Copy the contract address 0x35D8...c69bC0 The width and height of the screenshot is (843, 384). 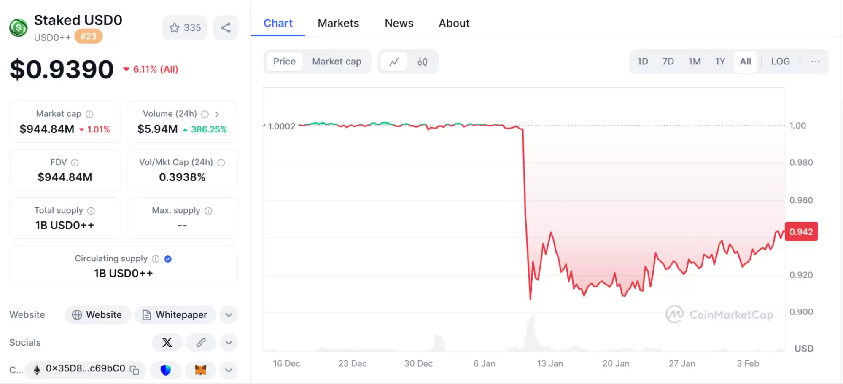pos(134,370)
